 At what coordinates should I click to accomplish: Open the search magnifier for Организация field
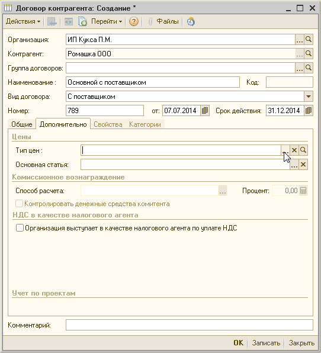click(309, 40)
